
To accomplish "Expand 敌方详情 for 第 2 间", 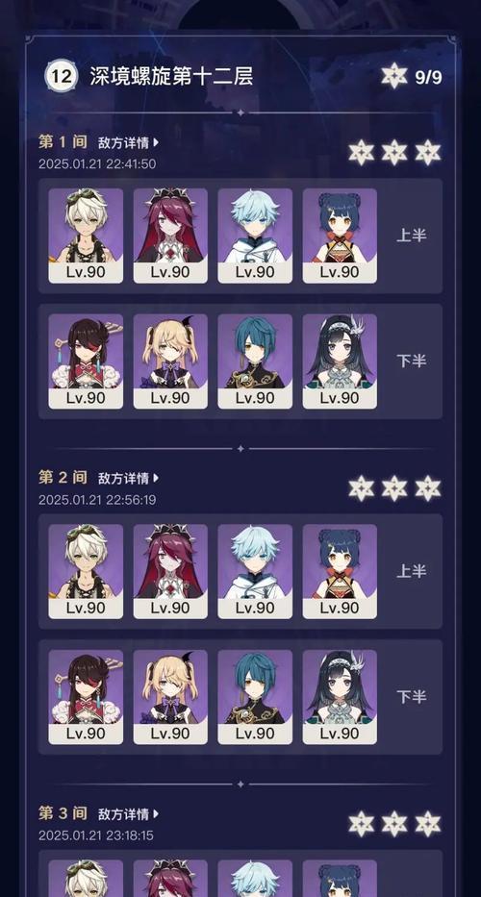I will click(x=129, y=478).
